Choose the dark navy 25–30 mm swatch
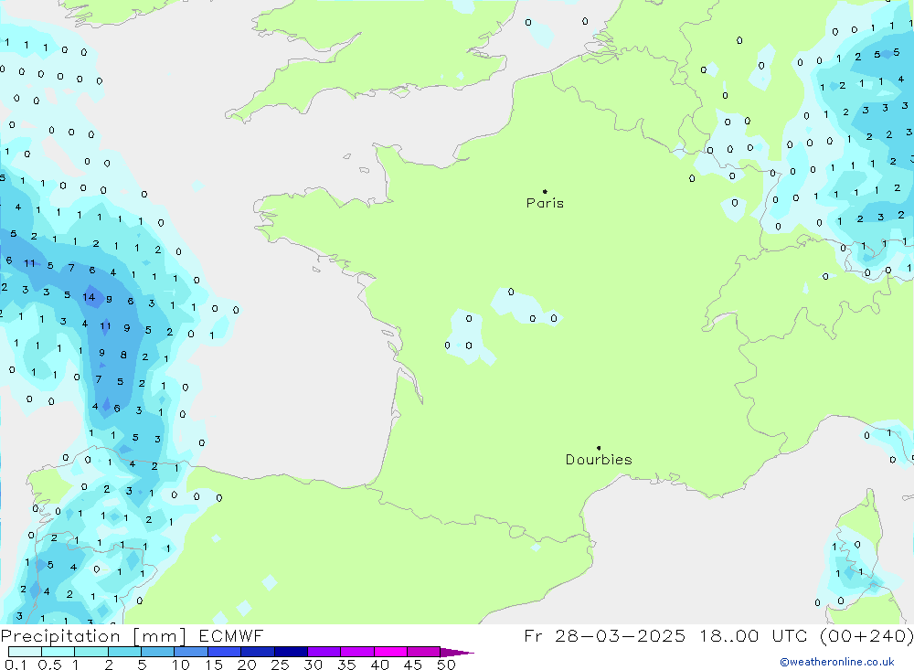This screenshot has width=914, height=670. click(x=291, y=652)
